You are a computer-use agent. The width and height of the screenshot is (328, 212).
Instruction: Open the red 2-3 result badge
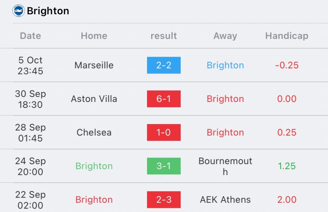point(164,200)
